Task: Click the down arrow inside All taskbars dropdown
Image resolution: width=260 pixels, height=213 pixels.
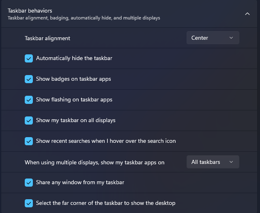Action: (x=231, y=162)
